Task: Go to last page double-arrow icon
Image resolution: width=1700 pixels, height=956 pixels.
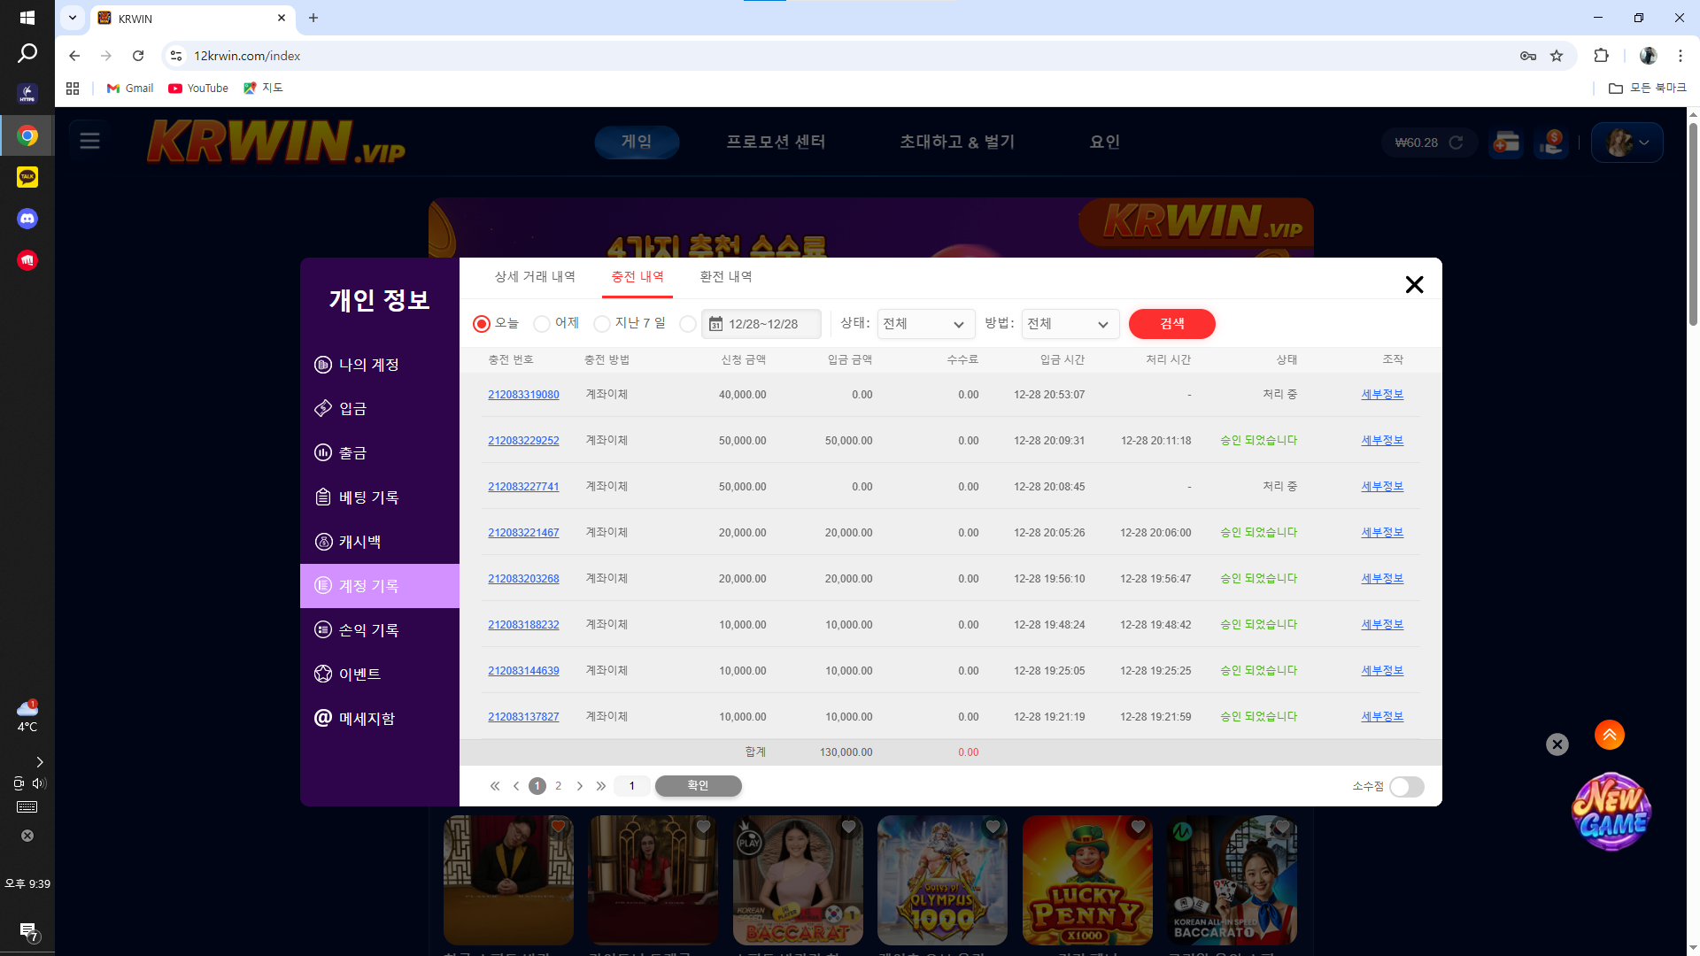Action: point(601,786)
